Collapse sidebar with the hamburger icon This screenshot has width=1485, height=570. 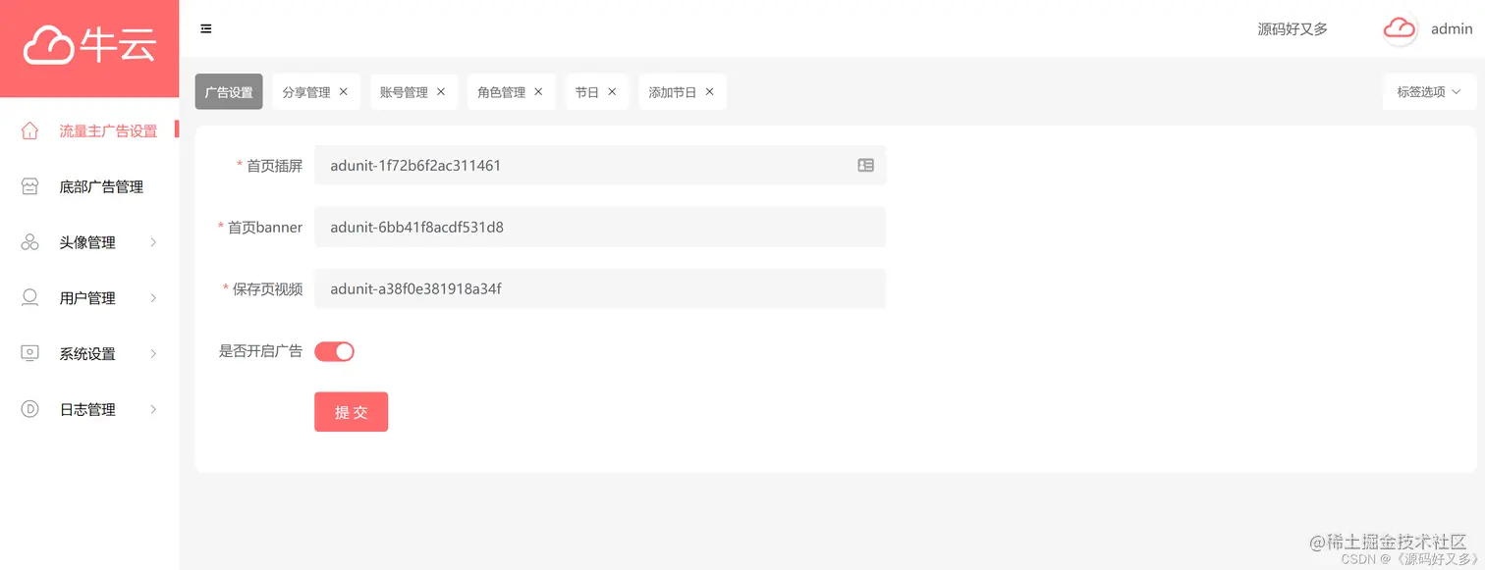click(206, 28)
